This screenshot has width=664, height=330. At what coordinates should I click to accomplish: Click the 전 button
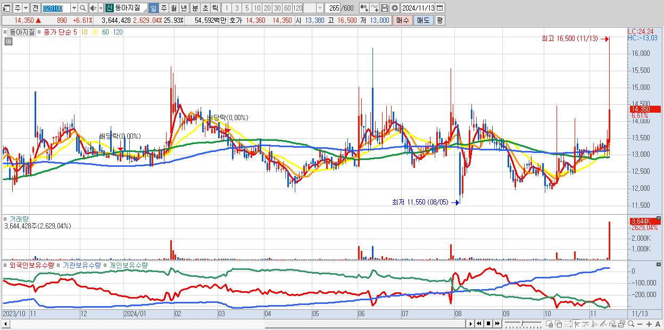tap(36, 8)
